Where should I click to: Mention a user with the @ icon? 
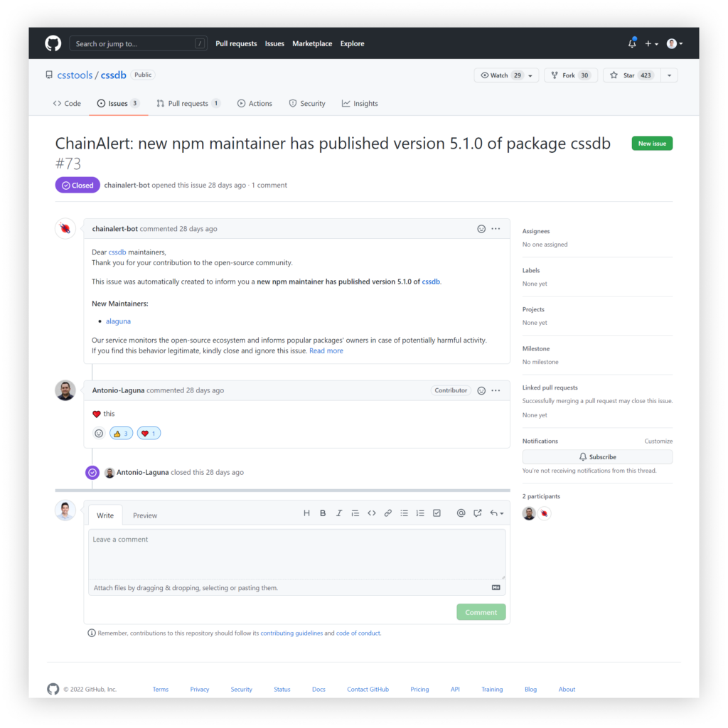[461, 513]
